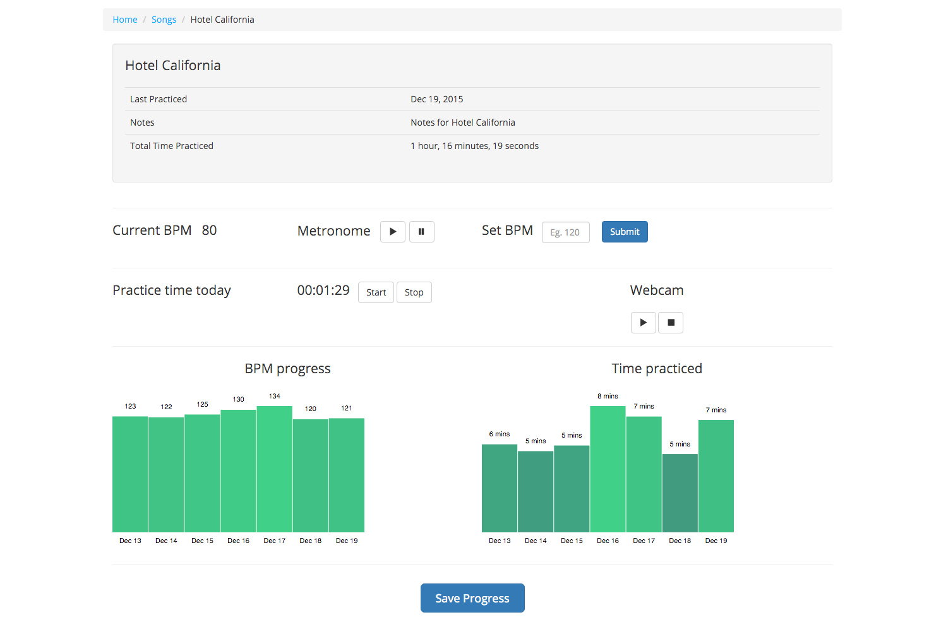The width and height of the screenshot is (941, 622).
Task: Select the Dec 17 bar showing 134 BPM
Action: click(x=274, y=469)
